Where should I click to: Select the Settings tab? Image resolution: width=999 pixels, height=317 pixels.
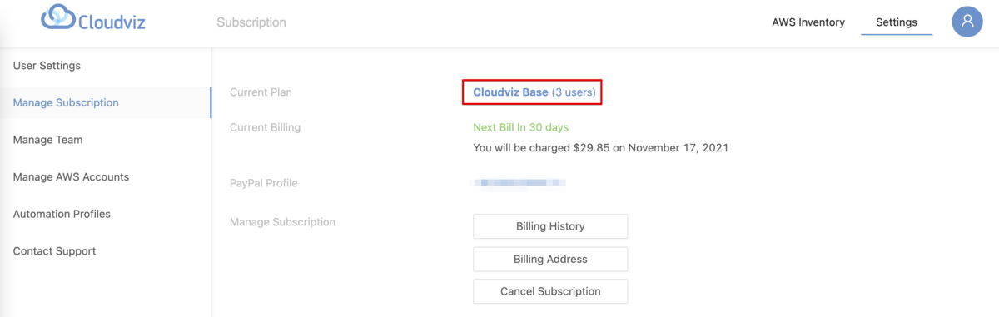tap(897, 22)
